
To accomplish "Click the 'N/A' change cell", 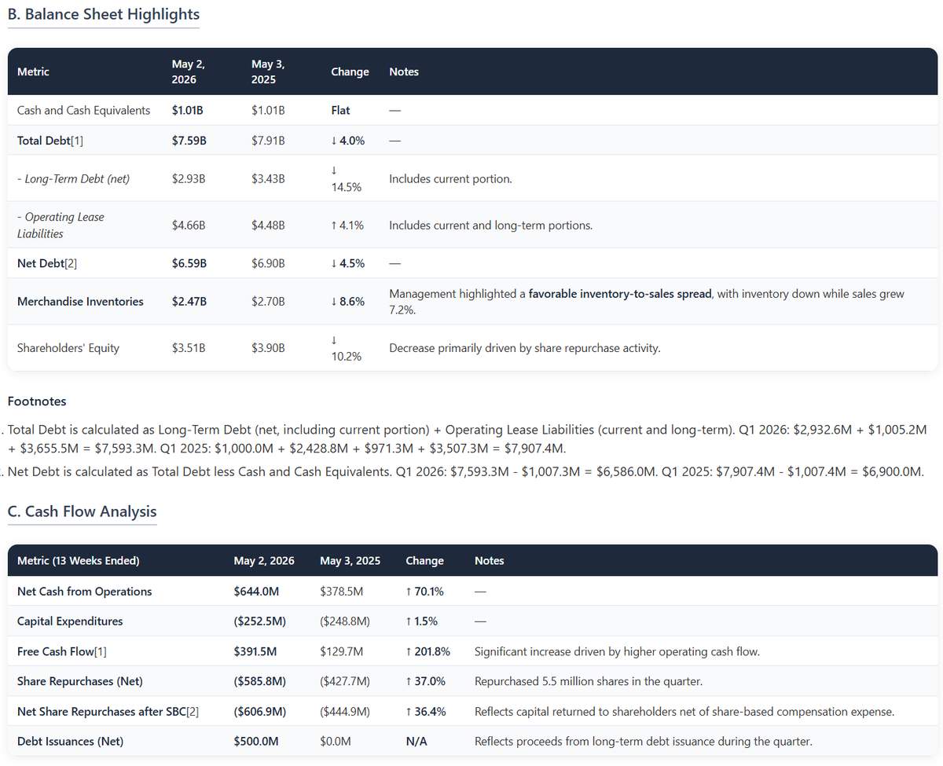I will (x=416, y=741).
